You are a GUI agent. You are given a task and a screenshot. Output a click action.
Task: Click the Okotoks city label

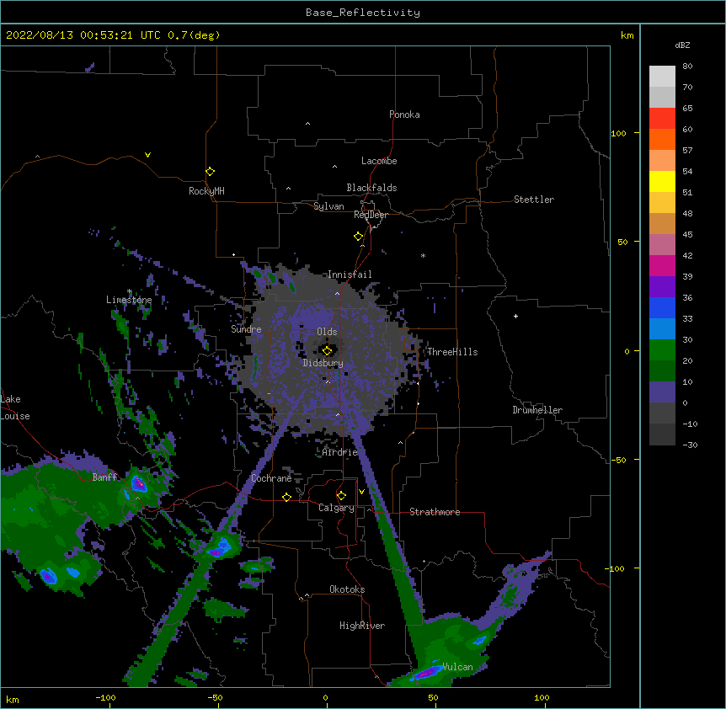pos(347,589)
